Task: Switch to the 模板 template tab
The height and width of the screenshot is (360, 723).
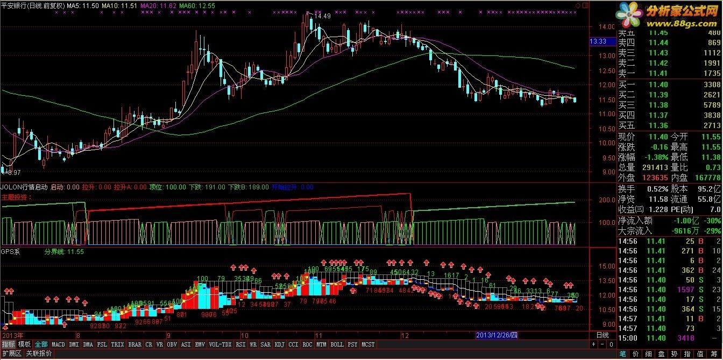Action: pyautogui.click(x=24, y=344)
